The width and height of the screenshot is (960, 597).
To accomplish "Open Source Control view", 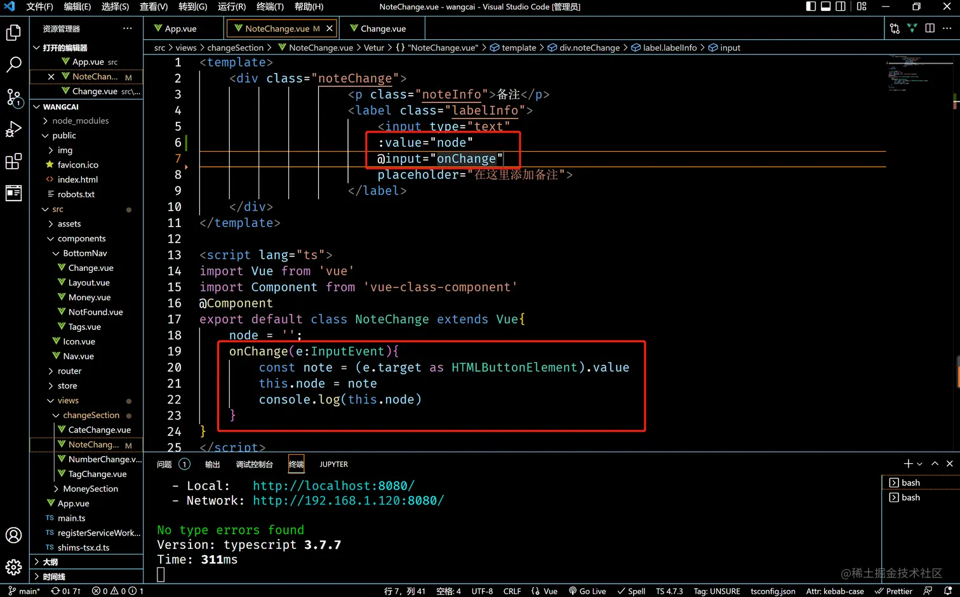I will (x=13, y=97).
